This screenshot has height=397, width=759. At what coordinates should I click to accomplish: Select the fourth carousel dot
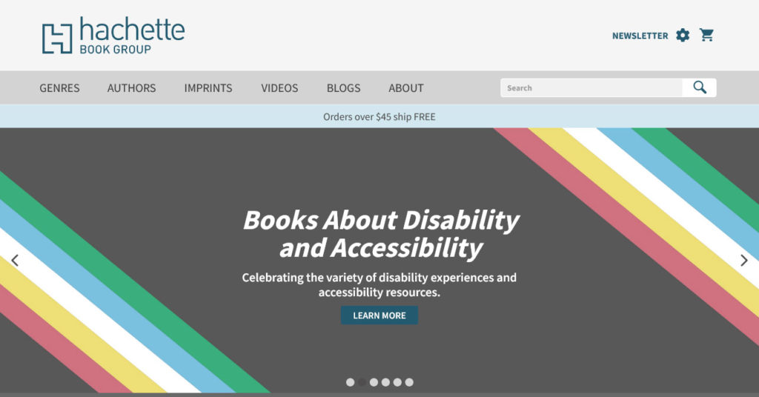click(x=385, y=382)
